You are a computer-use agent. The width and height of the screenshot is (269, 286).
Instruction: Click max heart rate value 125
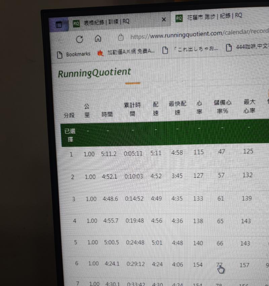coord(248,151)
